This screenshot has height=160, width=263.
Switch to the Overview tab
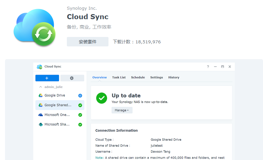coord(99,77)
